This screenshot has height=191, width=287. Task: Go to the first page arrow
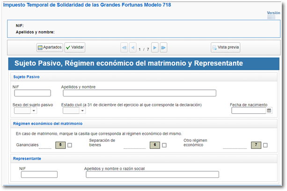[124, 48]
